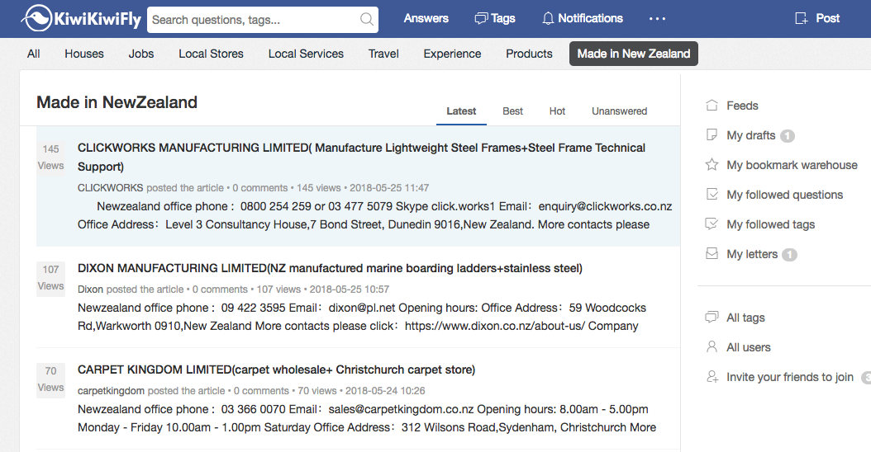Select the Local Stores category
The height and width of the screenshot is (452, 871).
pos(211,54)
